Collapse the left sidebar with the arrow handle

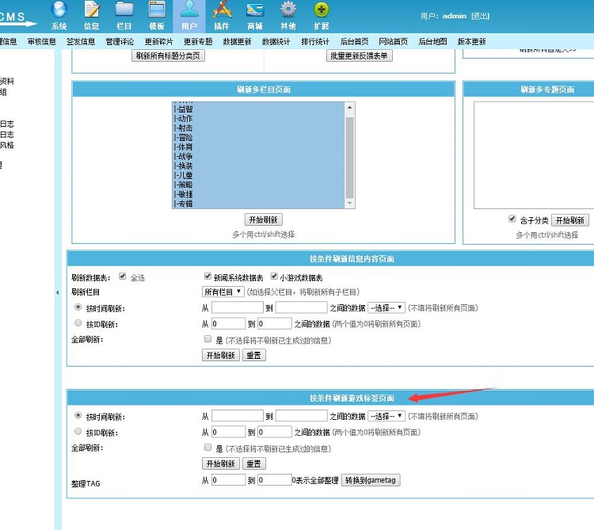point(58,292)
